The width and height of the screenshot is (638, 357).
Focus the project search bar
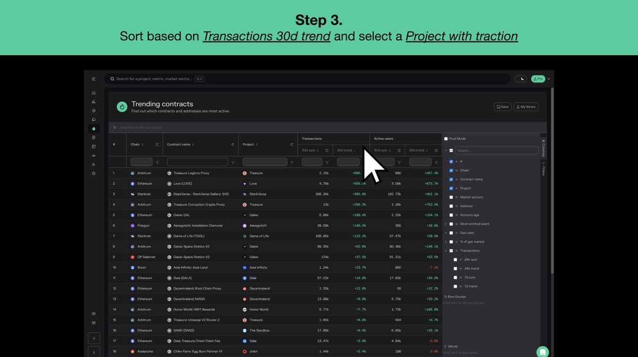(x=307, y=79)
